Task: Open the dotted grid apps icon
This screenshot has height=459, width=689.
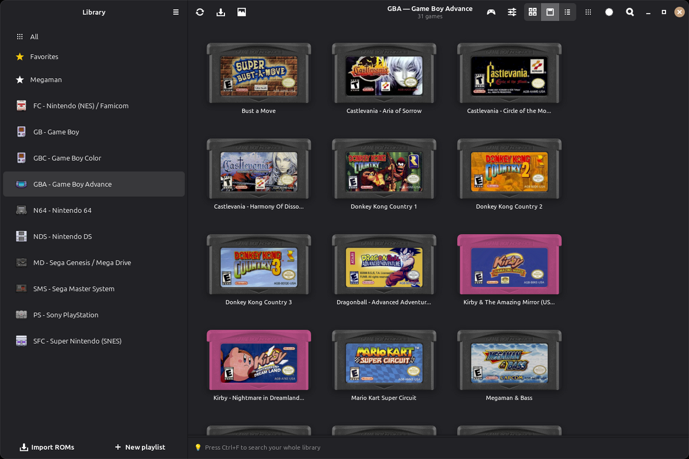Action: (x=589, y=12)
